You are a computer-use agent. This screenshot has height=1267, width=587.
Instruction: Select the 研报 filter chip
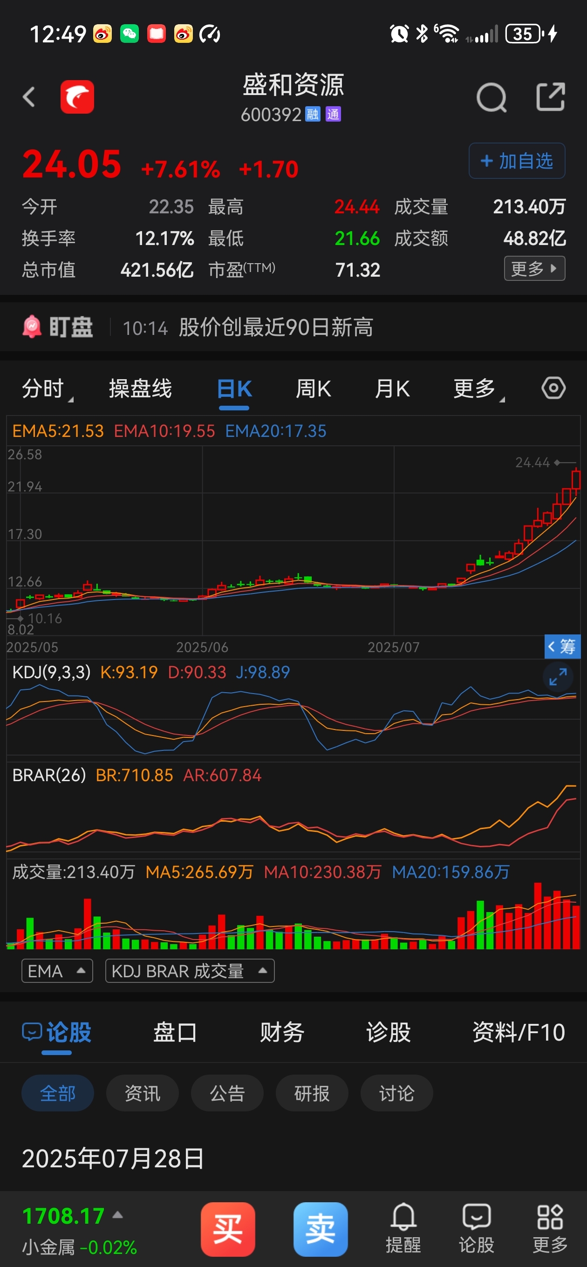(x=312, y=1093)
